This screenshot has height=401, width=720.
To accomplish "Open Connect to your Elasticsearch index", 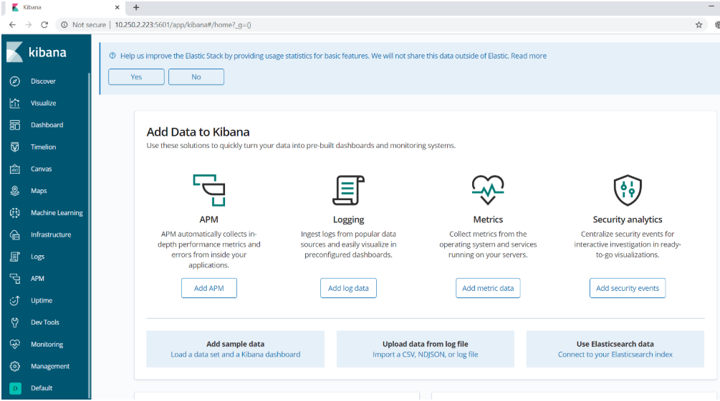I will 615,355.
